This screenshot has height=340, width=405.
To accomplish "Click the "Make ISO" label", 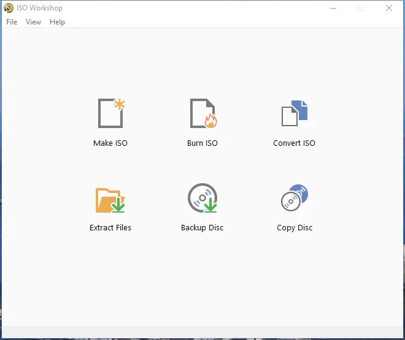I will (110, 143).
